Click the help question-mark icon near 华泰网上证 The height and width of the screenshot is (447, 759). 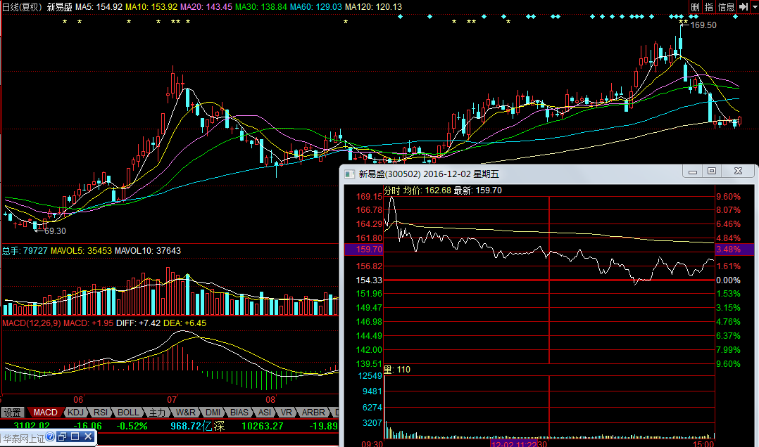pos(50,437)
